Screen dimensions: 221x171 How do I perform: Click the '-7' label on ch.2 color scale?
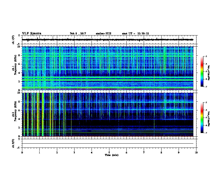click(206, 133)
